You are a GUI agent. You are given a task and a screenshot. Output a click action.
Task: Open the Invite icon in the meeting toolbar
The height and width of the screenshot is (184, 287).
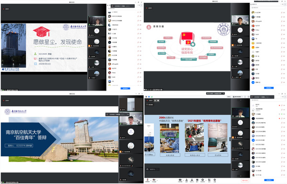tap(186, 180)
